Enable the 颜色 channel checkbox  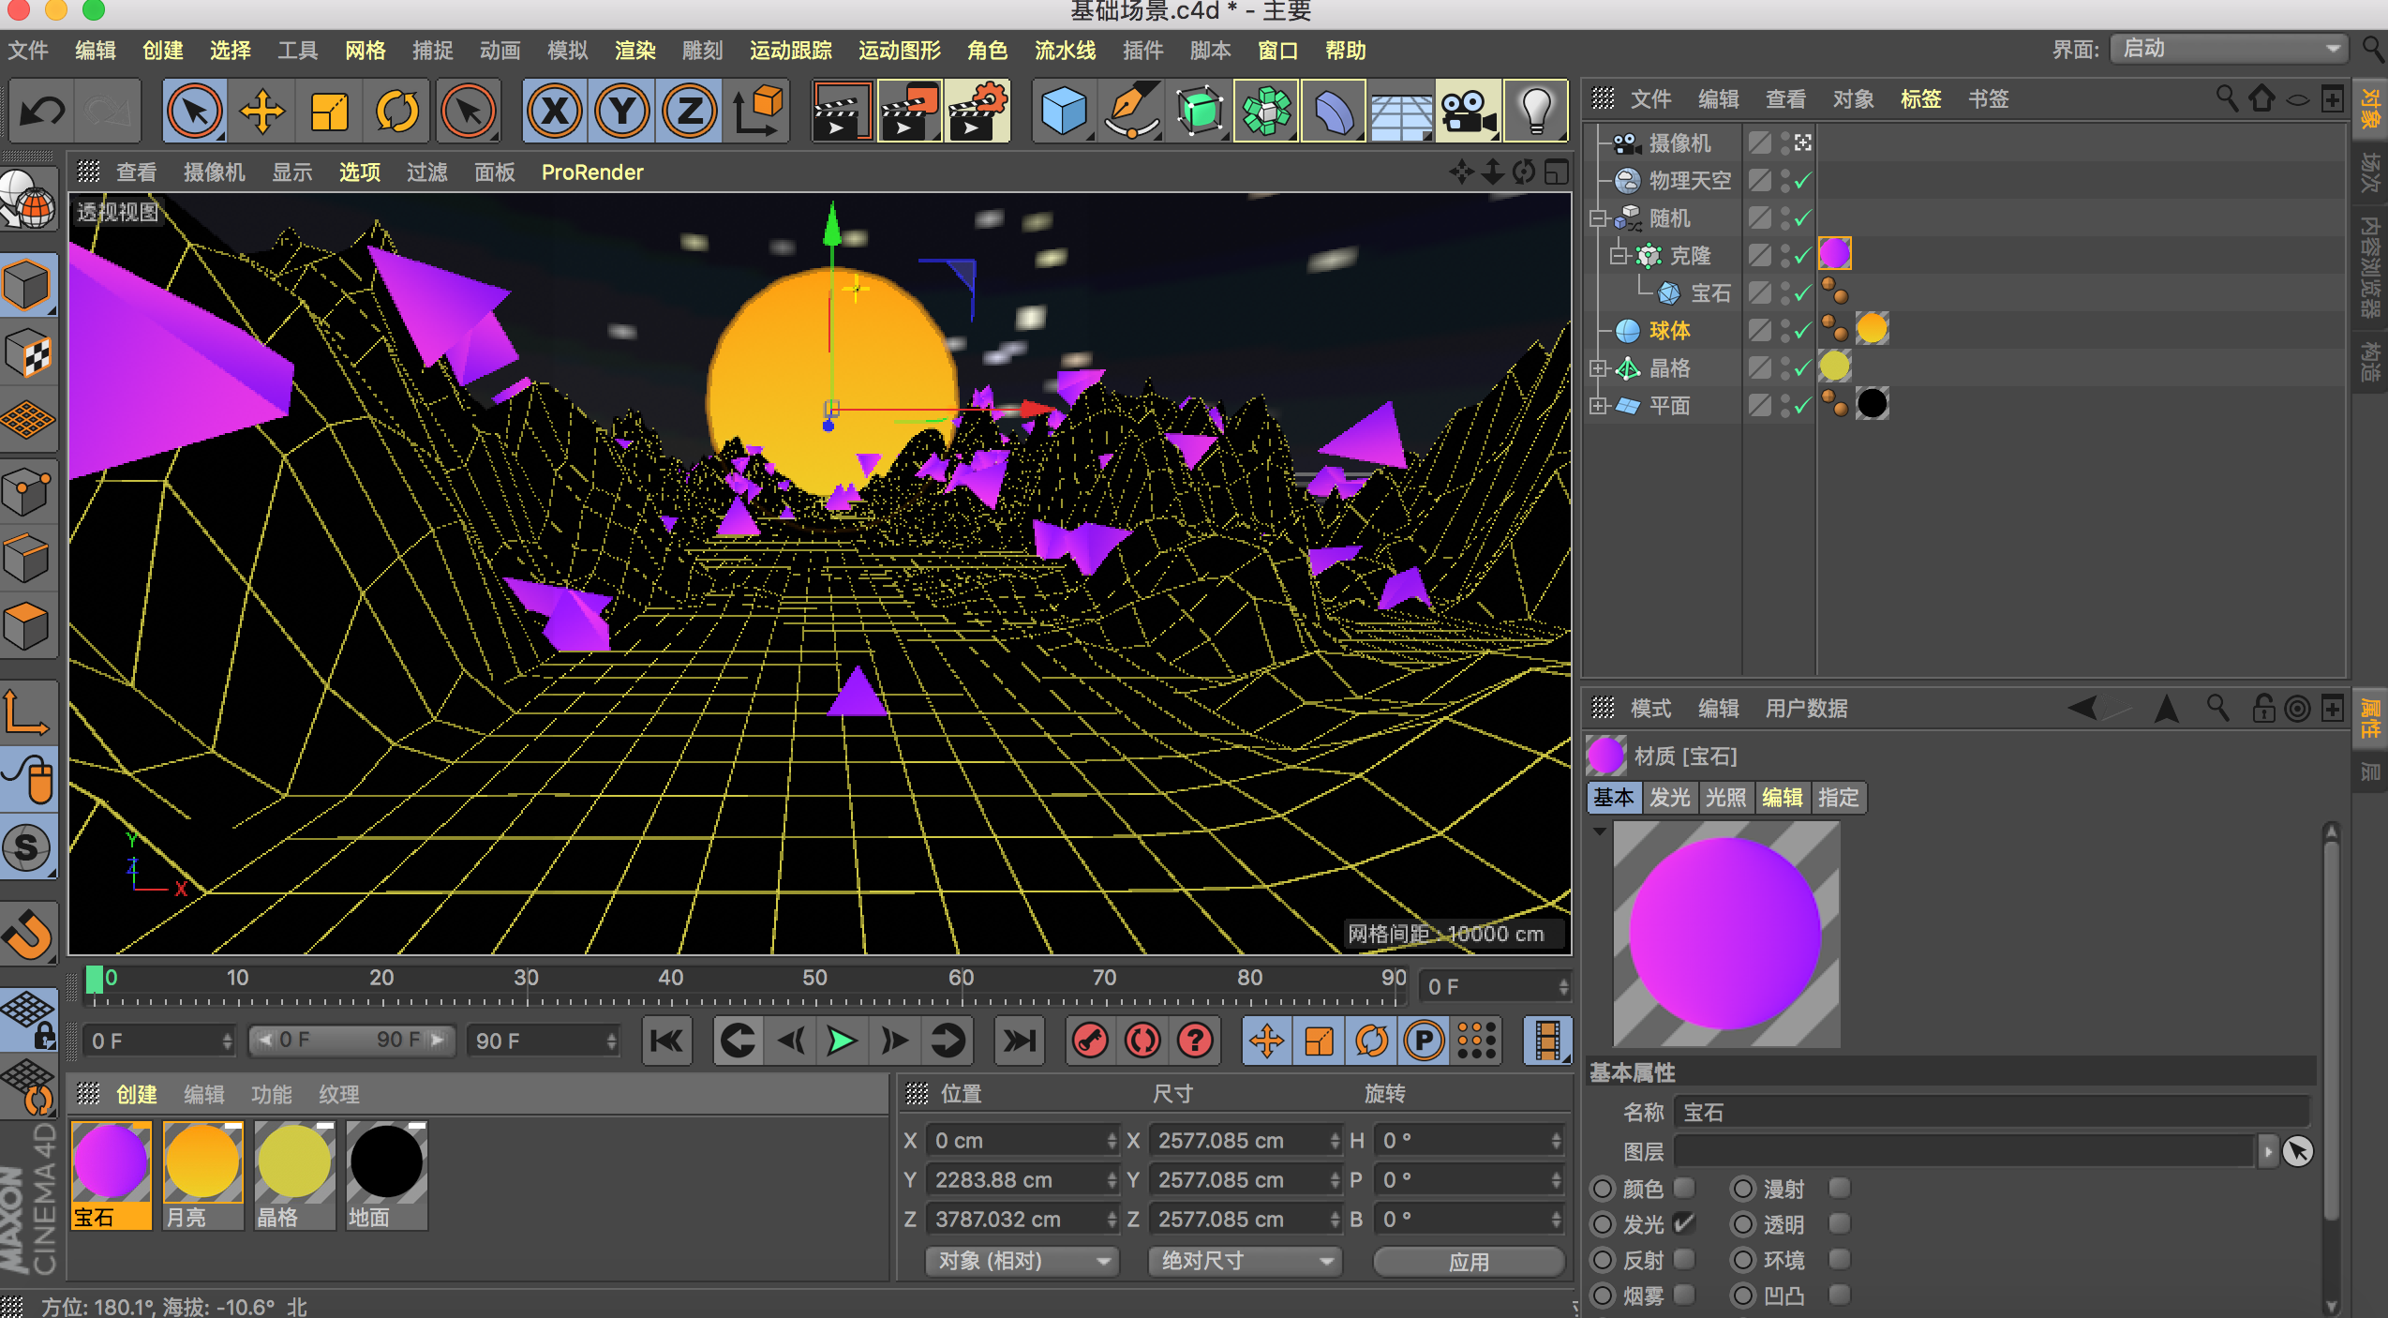coord(1684,1189)
